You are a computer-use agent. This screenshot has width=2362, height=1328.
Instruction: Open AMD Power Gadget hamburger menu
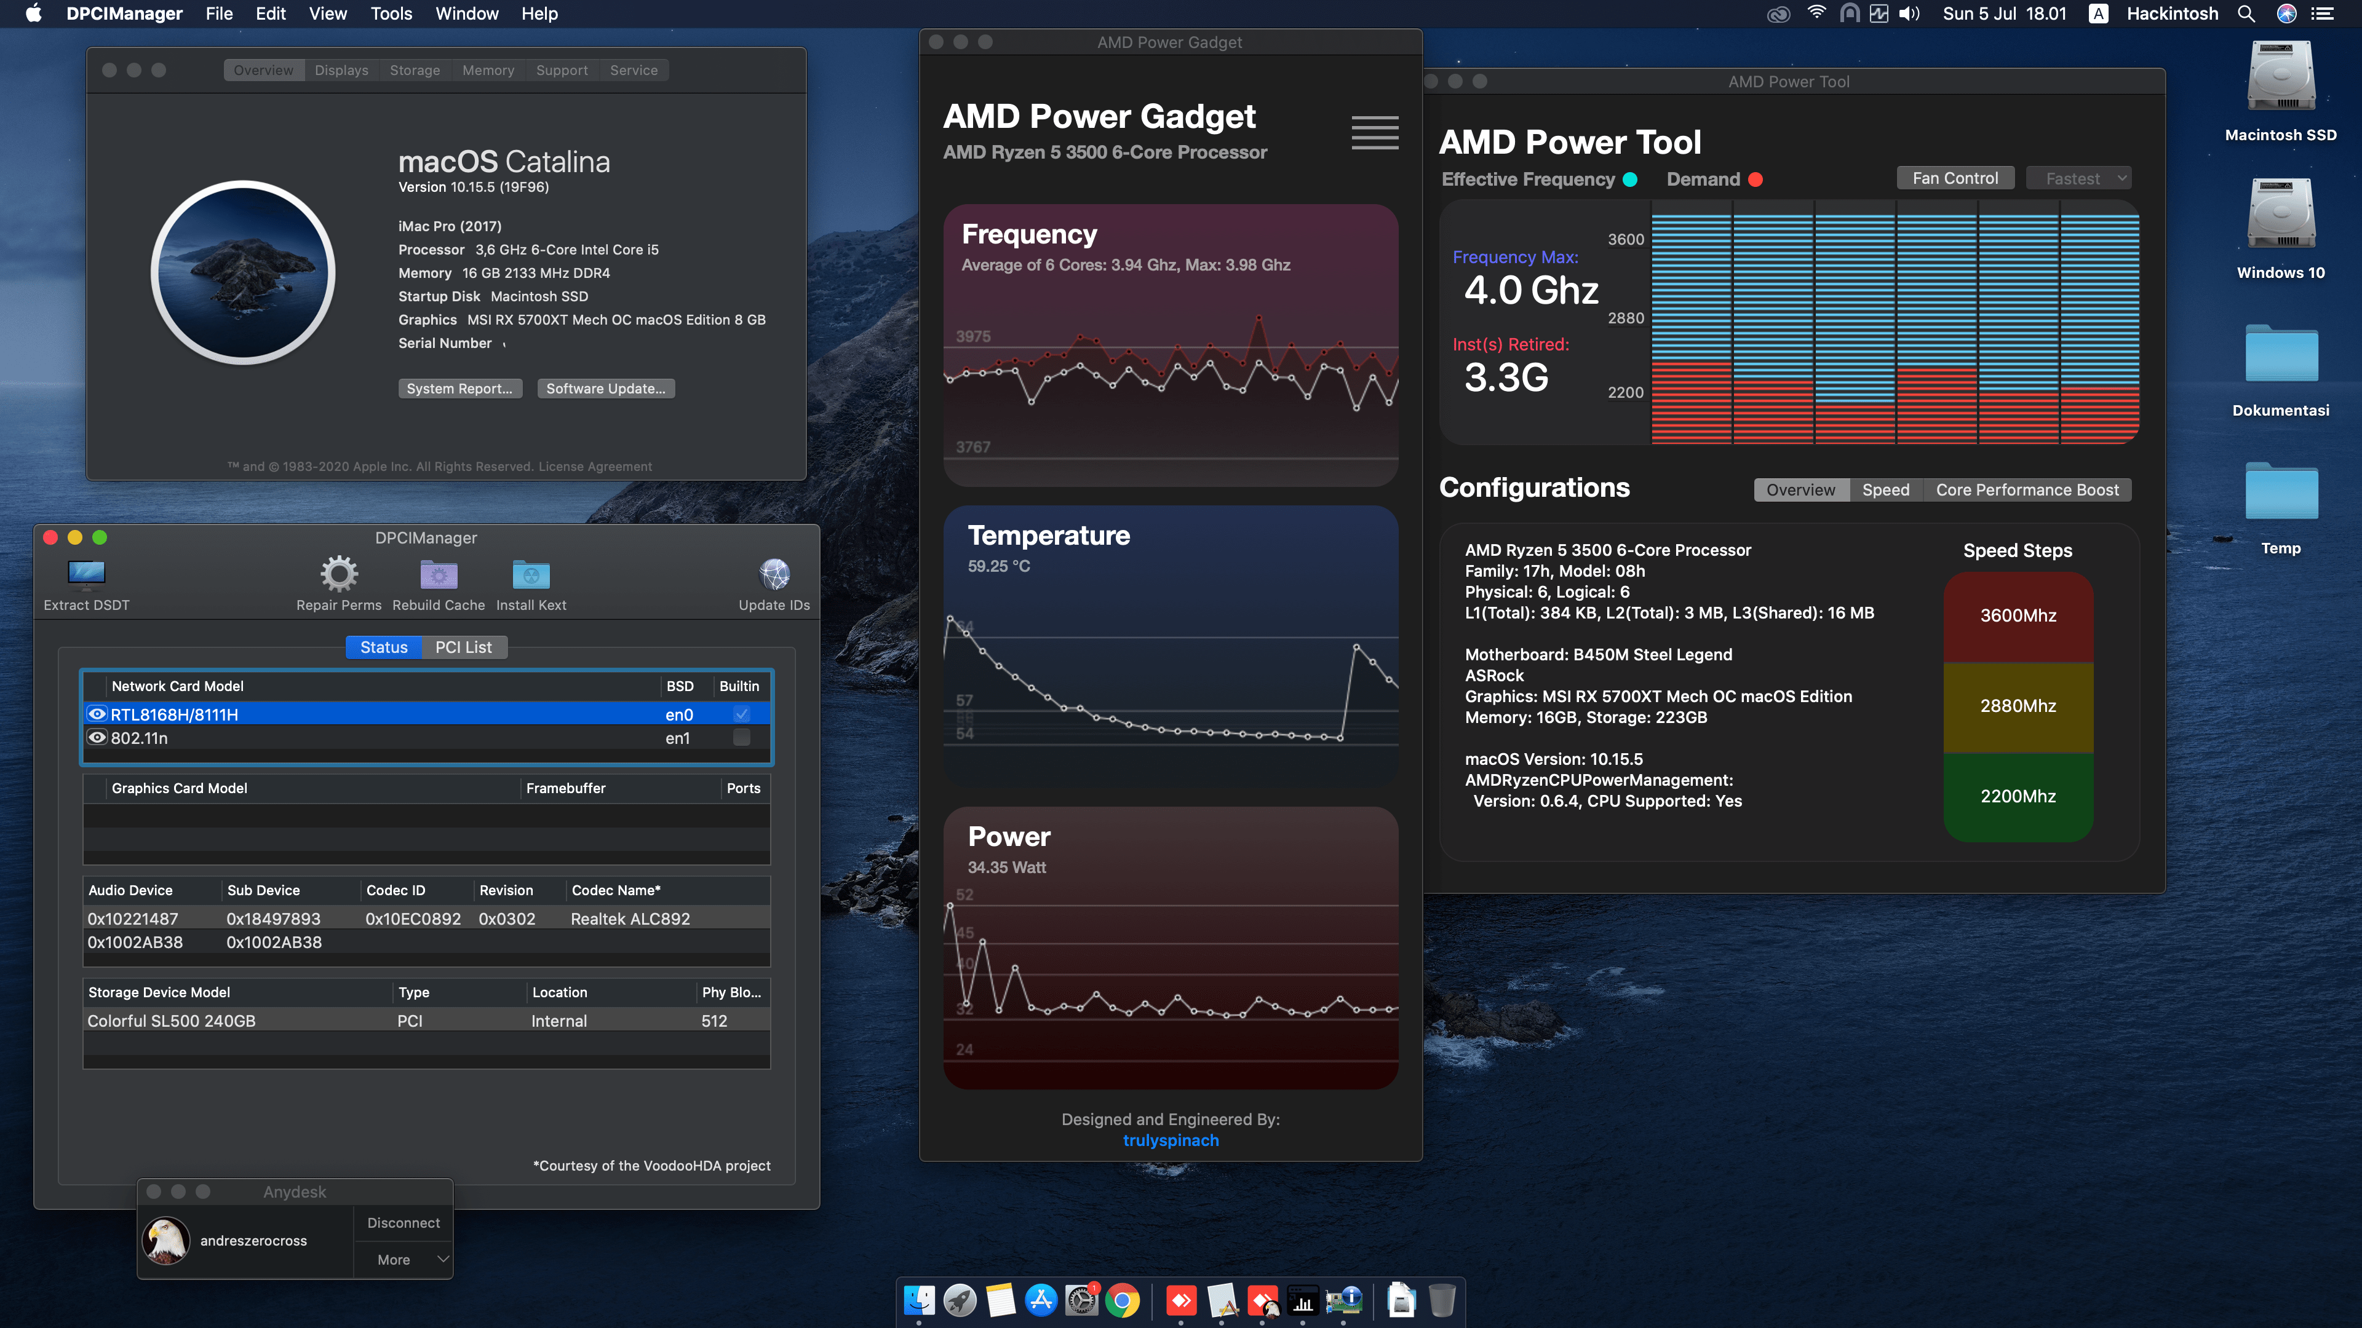1375,132
